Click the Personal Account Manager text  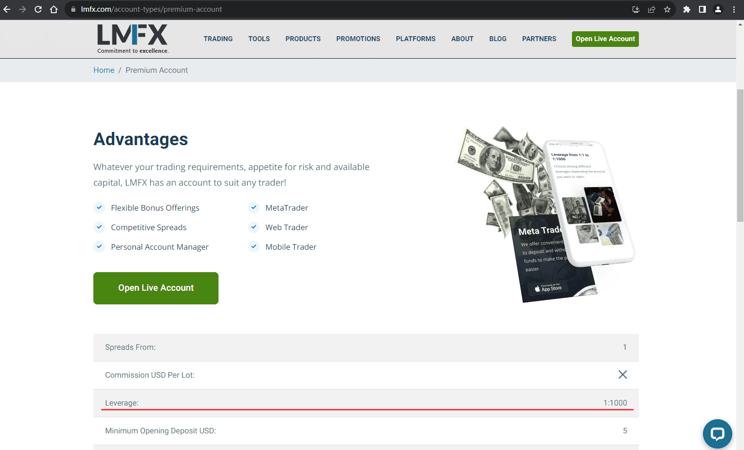point(160,247)
